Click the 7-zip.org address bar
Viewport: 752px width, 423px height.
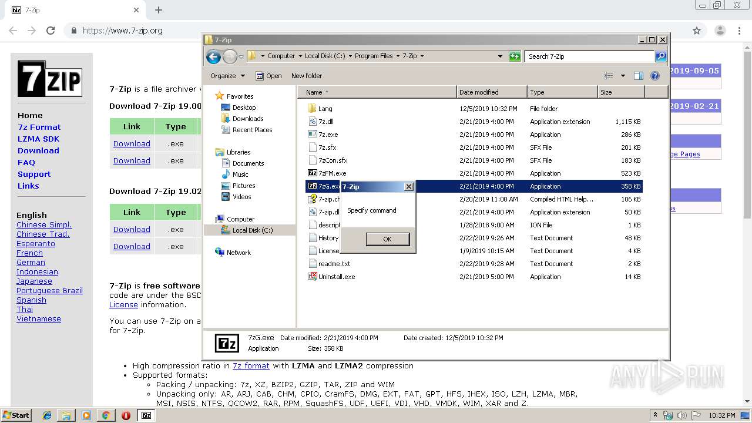[x=376, y=31]
